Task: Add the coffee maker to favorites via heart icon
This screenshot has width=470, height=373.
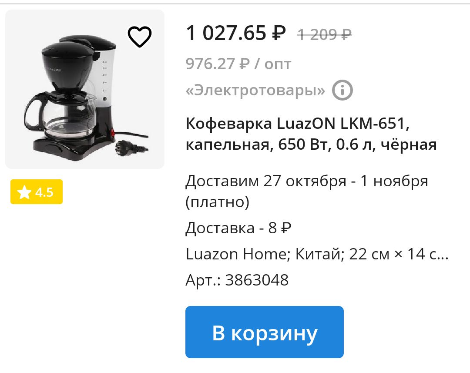Action: (x=140, y=37)
